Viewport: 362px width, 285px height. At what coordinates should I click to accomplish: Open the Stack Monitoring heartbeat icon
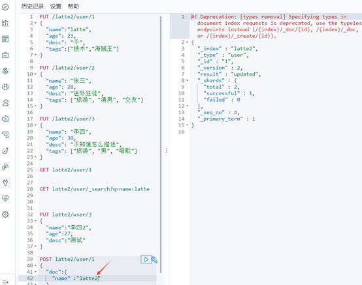(5, 198)
